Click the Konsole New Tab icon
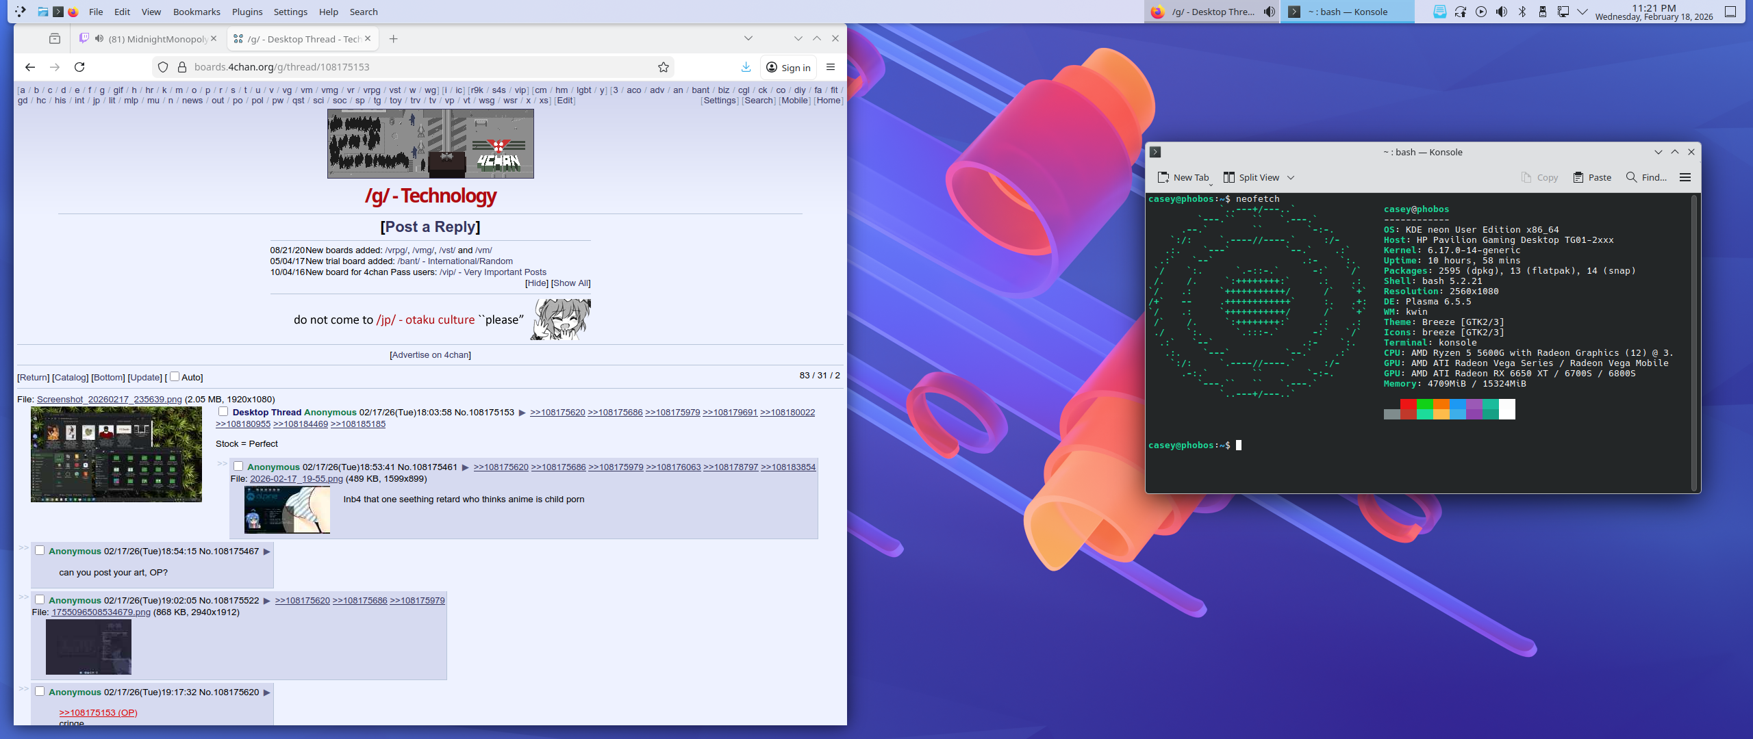1753x739 pixels. coord(1163,177)
